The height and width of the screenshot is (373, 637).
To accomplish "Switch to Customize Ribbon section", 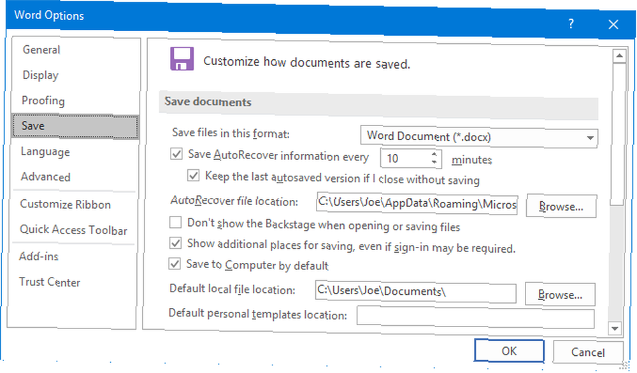I will click(x=66, y=204).
